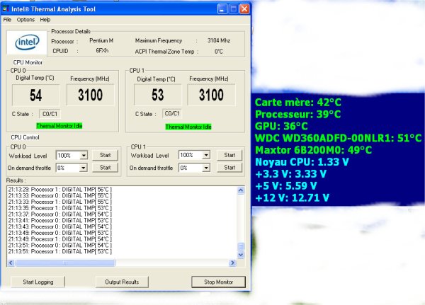Open CPU 0 On demand throttle dropdown
Screen dimensions: 425x305
click(x=83, y=168)
